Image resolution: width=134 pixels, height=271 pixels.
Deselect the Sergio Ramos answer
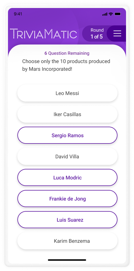coord(67,135)
